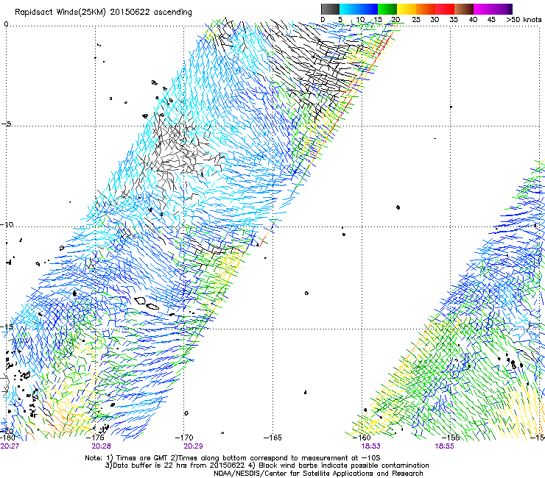Click the purple '20:27' time label
The width and height of the screenshot is (545, 478).
[x=10, y=446]
